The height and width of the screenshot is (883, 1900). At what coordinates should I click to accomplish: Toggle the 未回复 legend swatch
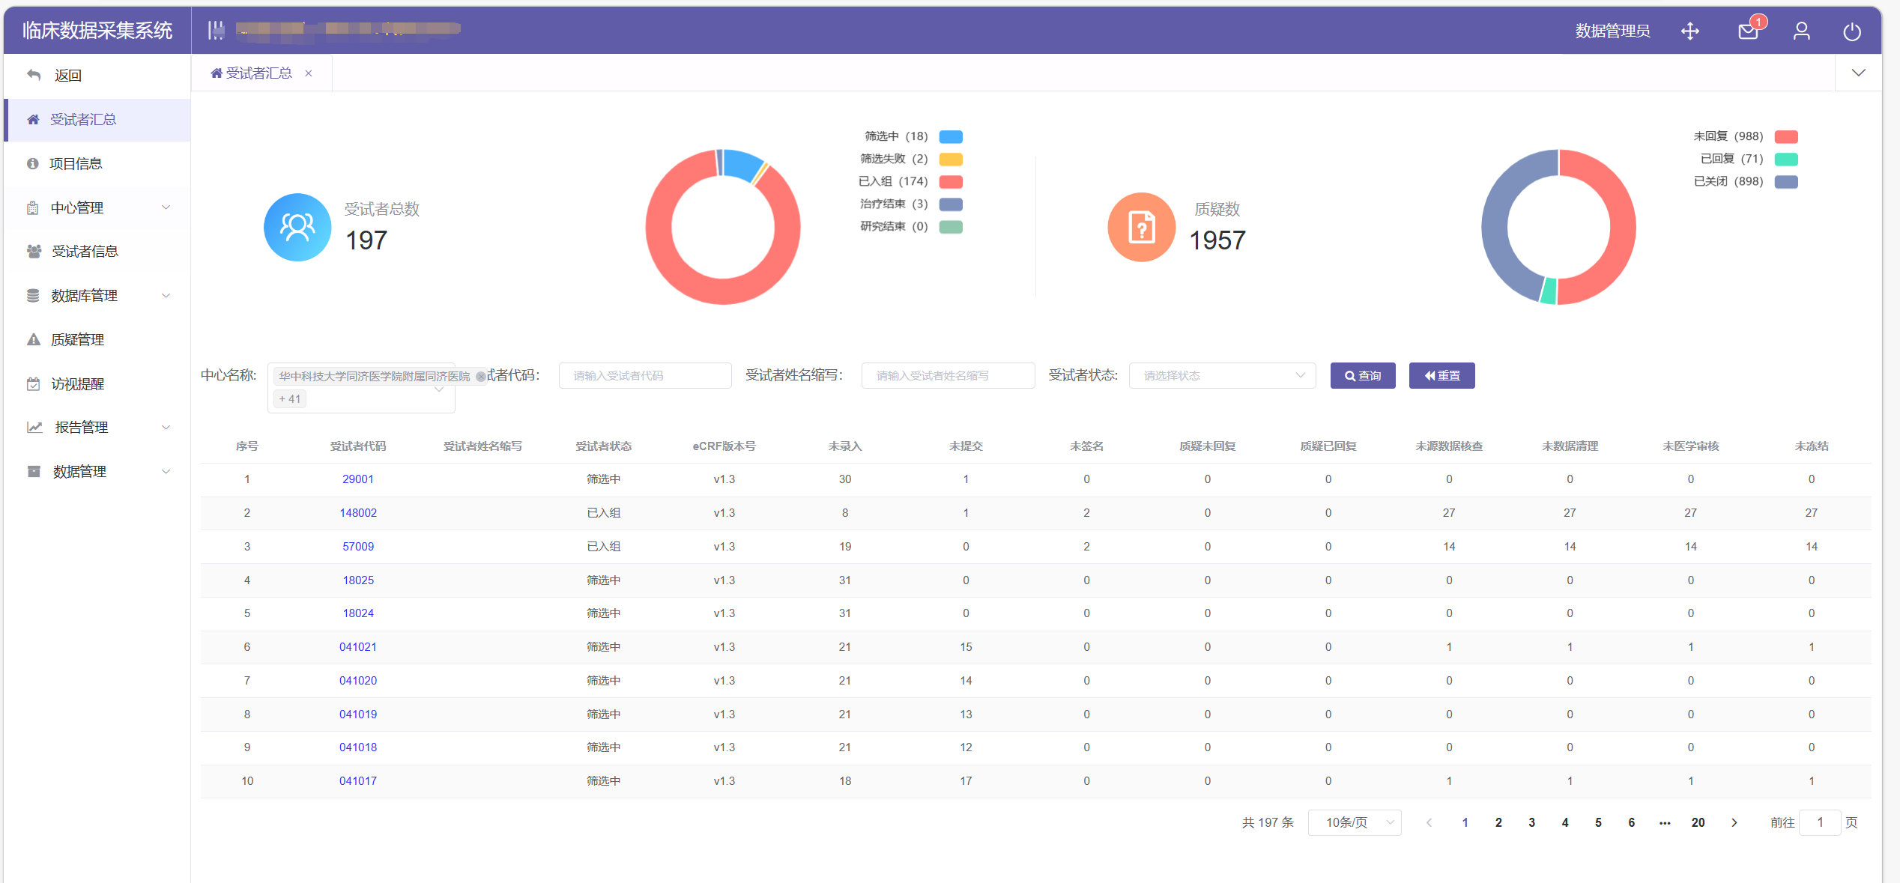[1786, 136]
